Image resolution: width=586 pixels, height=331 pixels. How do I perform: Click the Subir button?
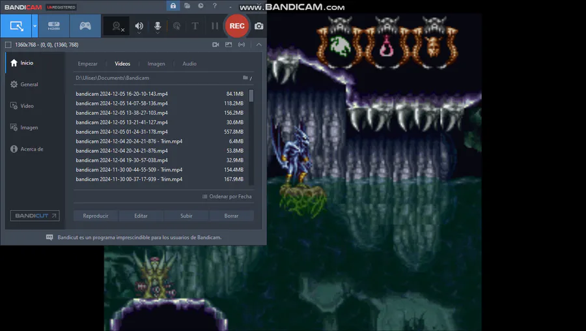point(186,216)
